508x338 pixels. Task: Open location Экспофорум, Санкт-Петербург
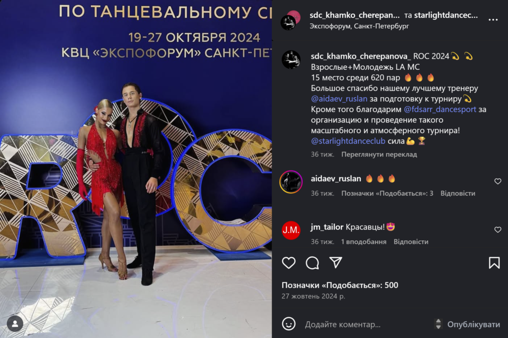(359, 26)
